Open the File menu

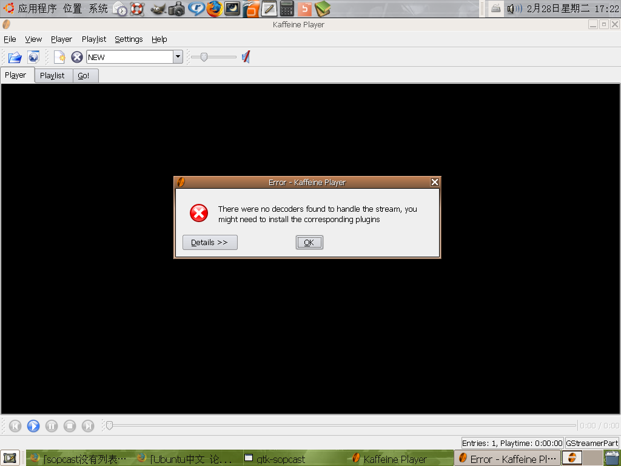10,39
